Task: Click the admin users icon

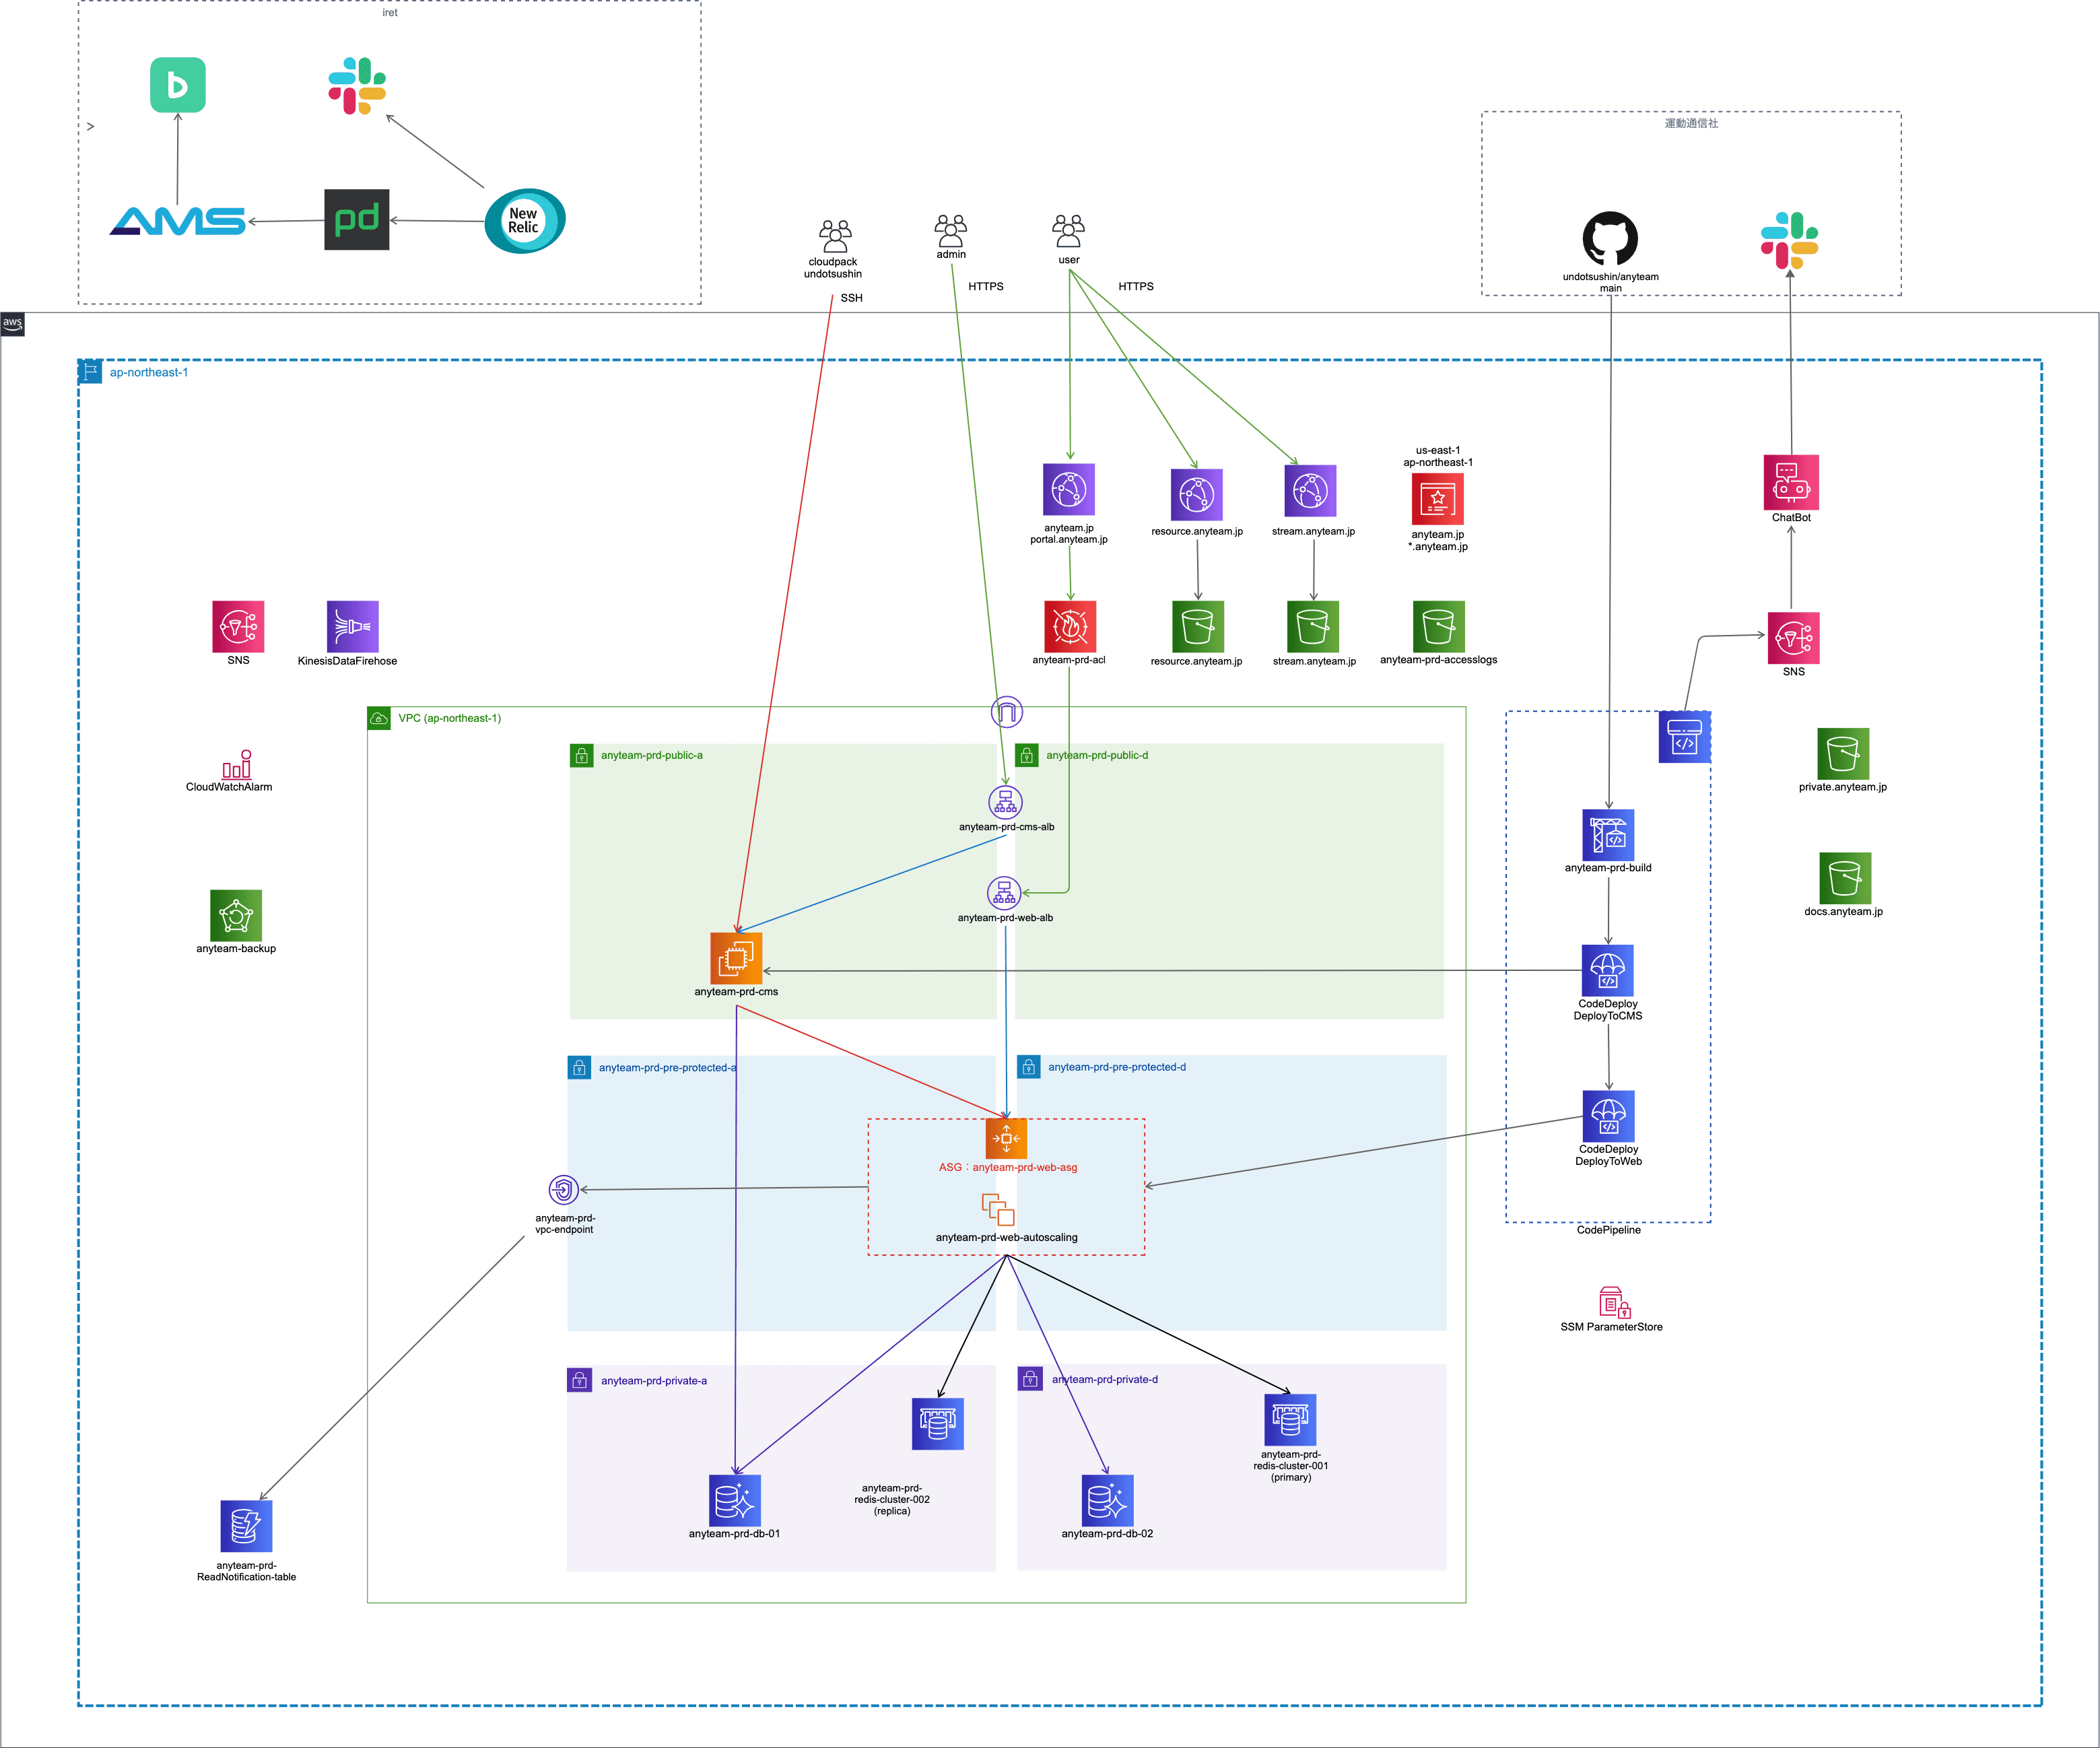Action: point(951,230)
